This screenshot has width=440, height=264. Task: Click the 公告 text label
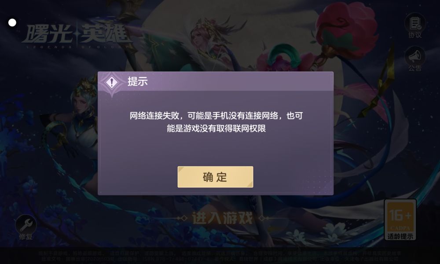[415, 68]
